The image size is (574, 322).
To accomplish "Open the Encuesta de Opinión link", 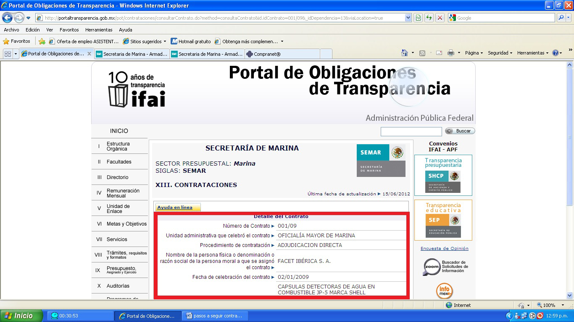I will coord(444,249).
